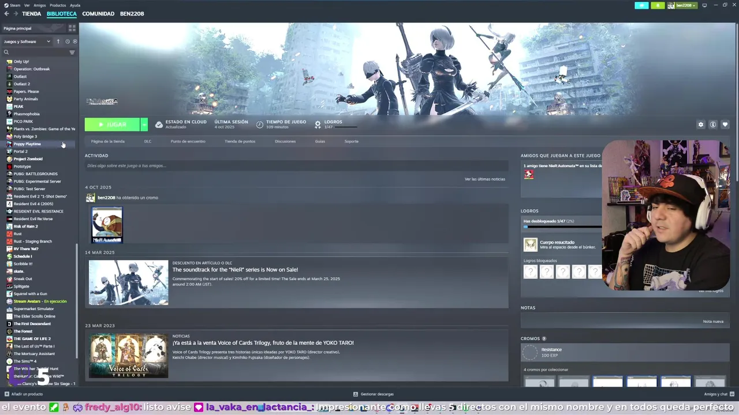Screen dimensions: 739x415
Task: Go back with the left arrow
Action: pos(7,14)
